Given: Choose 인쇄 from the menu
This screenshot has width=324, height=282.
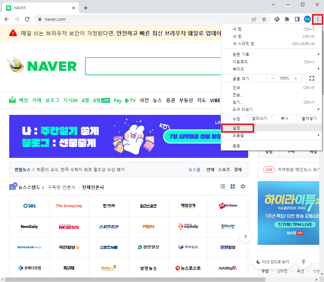Looking at the screenshot, I should (271, 88).
